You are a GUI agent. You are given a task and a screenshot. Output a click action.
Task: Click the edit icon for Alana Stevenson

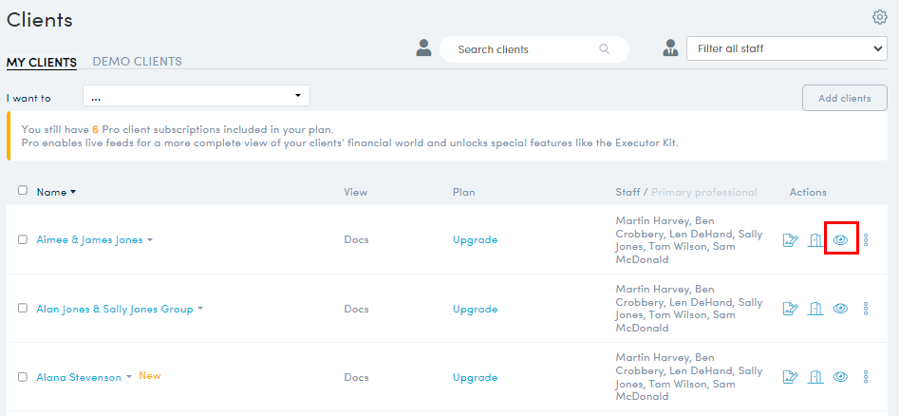(791, 377)
